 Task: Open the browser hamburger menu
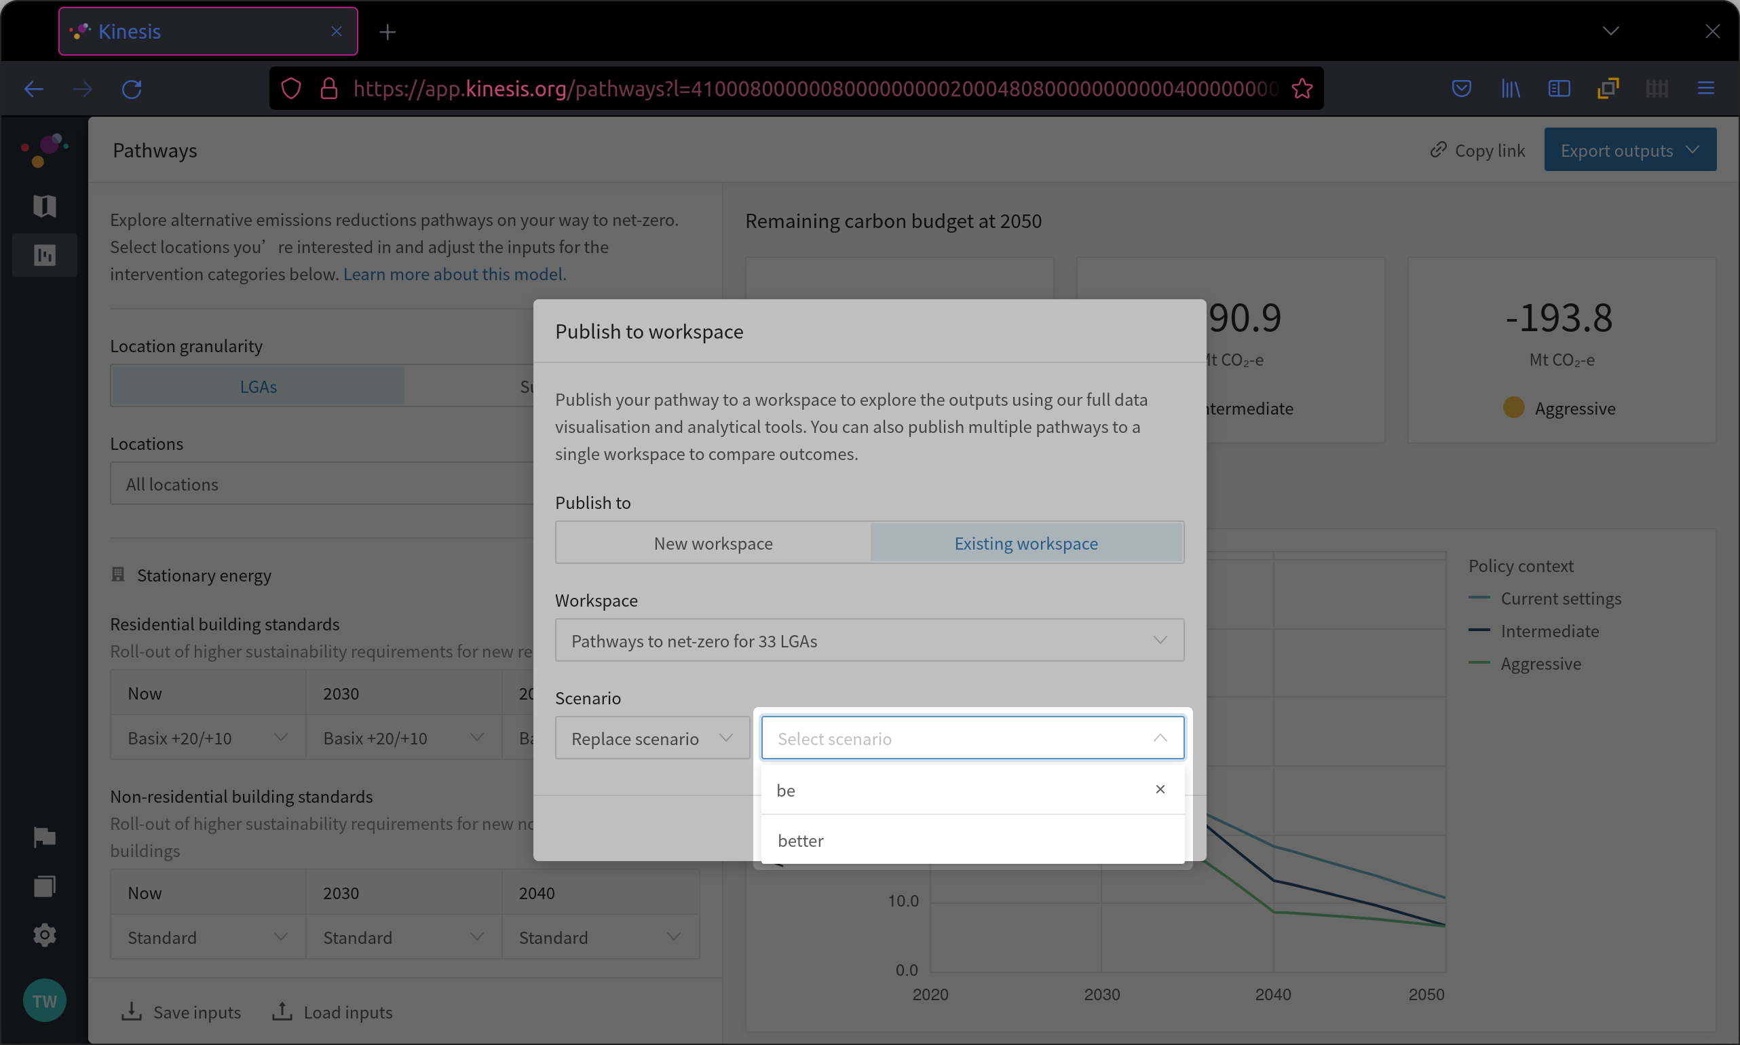(x=1705, y=89)
